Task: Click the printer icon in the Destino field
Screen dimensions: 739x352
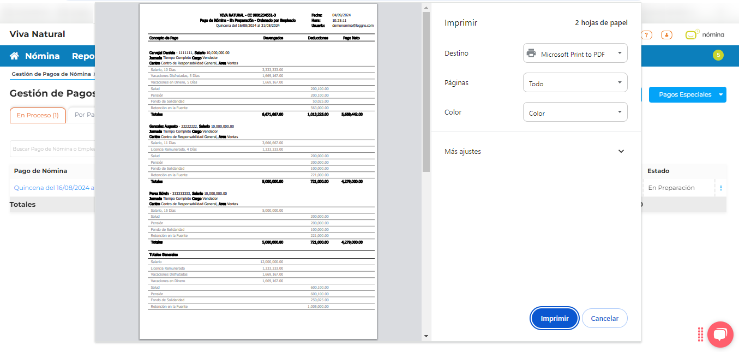Action: click(x=531, y=53)
